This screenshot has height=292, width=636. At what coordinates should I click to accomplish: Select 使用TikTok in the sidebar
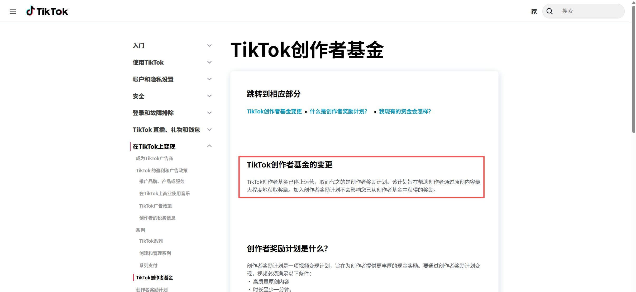(x=148, y=63)
